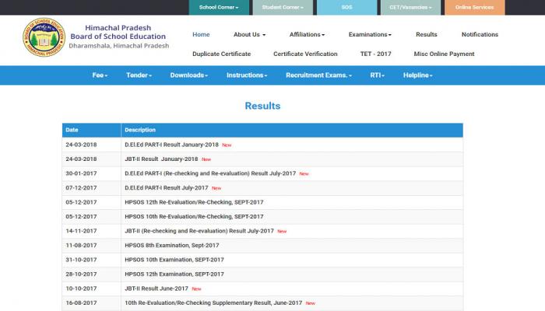The image size is (545, 311).
Task: Open JBT-II Result January-2018
Action: tap(161, 159)
